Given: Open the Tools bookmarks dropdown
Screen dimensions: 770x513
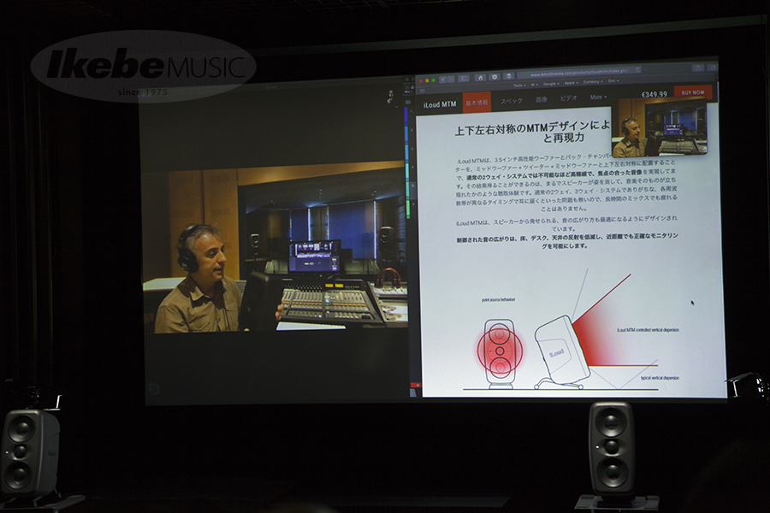Looking at the screenshot, I should (519, 85).
